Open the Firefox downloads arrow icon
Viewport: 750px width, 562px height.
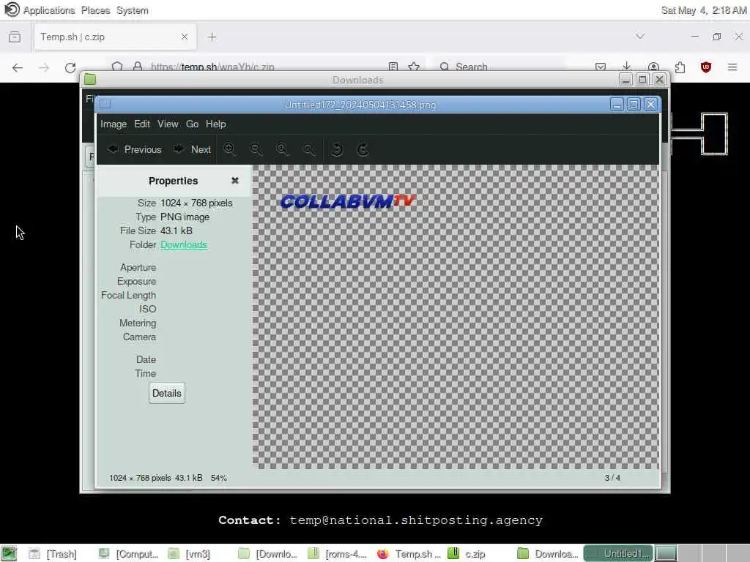[627, 67]
